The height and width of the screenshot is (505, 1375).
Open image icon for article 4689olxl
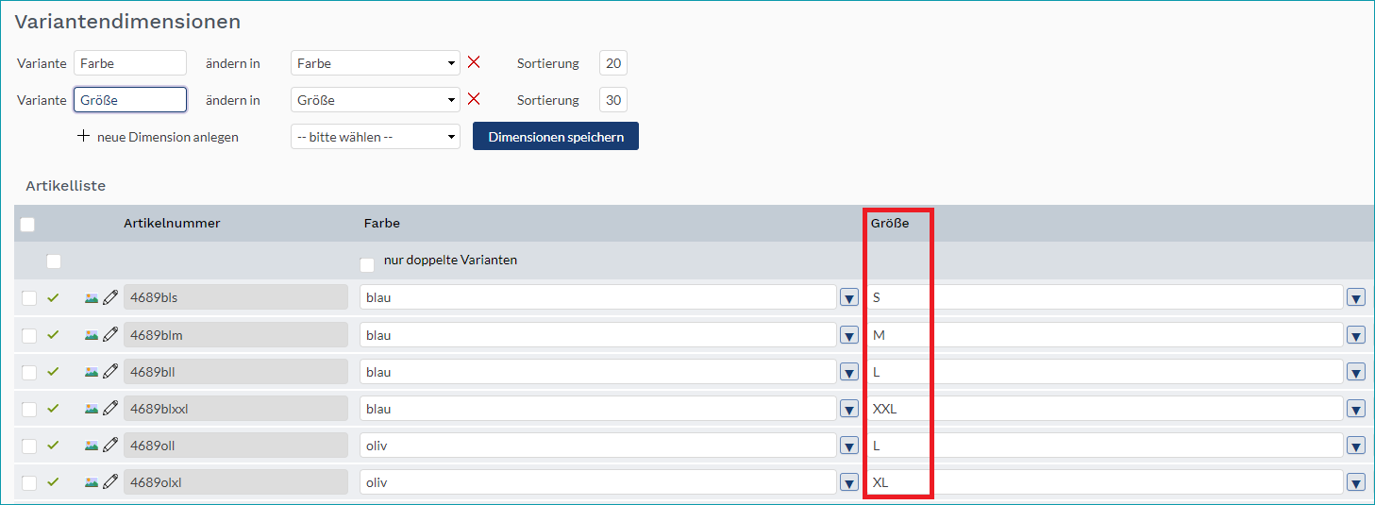(x=92, y=482)
